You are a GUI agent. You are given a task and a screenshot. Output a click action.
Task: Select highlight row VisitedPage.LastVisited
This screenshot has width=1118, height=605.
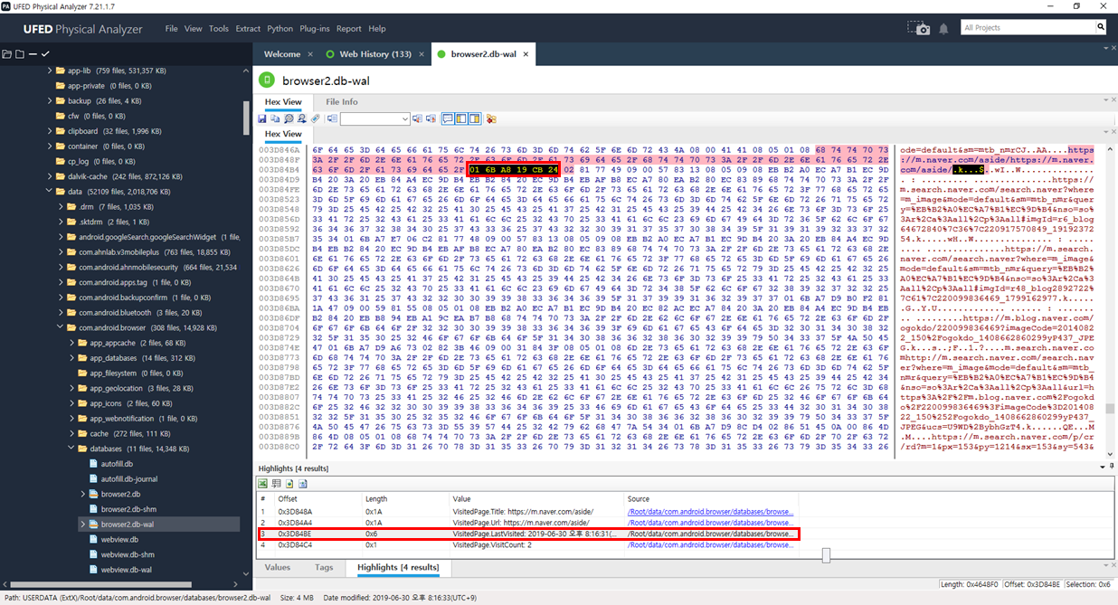click(x=527, y=534)
